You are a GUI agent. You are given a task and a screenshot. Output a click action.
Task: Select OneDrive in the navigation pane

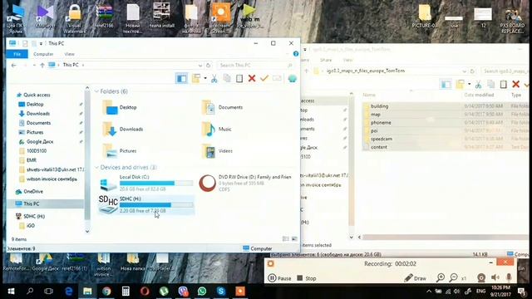tap(33, 192)
